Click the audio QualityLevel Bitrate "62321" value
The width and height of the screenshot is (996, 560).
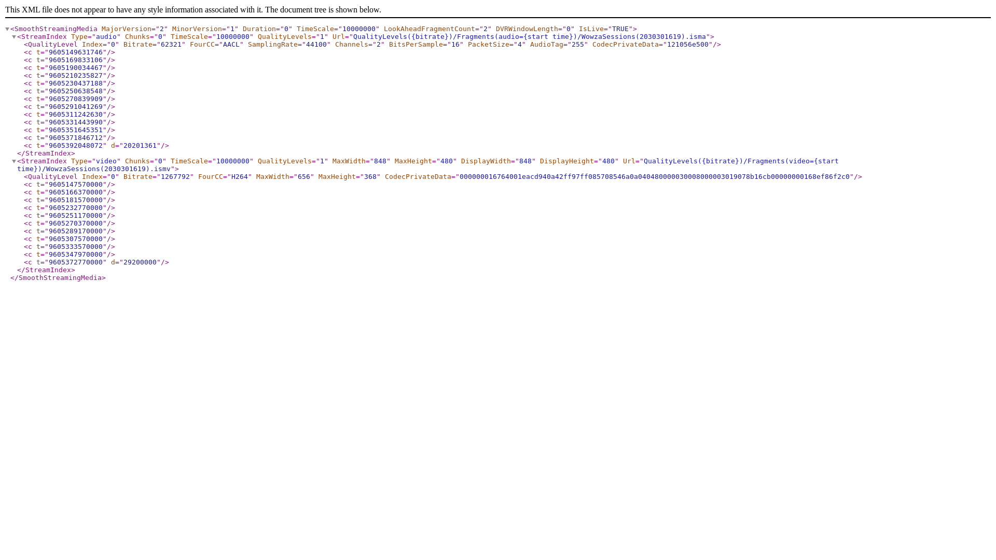pyautogui.click(x=171, y=45)
